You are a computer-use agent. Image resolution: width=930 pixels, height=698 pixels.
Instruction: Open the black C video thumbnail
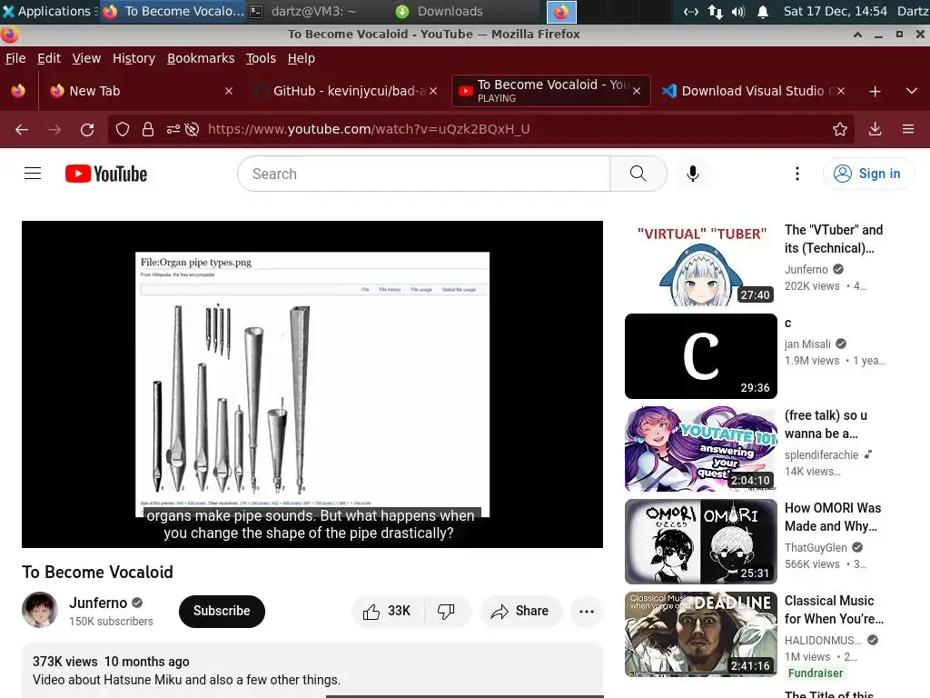[700, 356]
